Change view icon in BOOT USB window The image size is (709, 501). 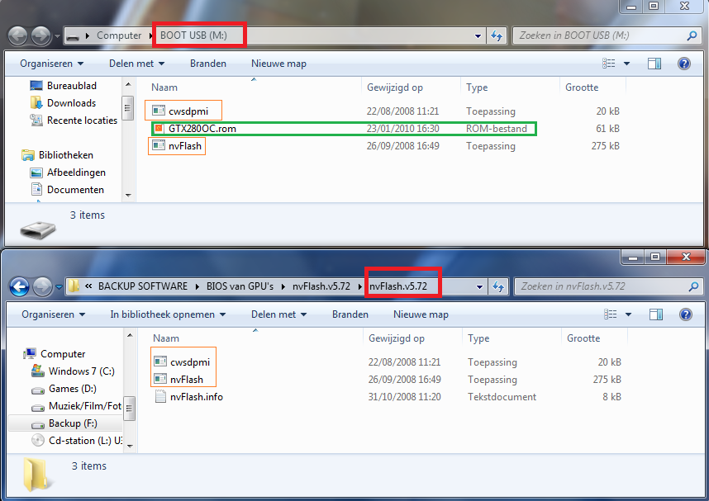pyautogui.click(x=609, y=64)
